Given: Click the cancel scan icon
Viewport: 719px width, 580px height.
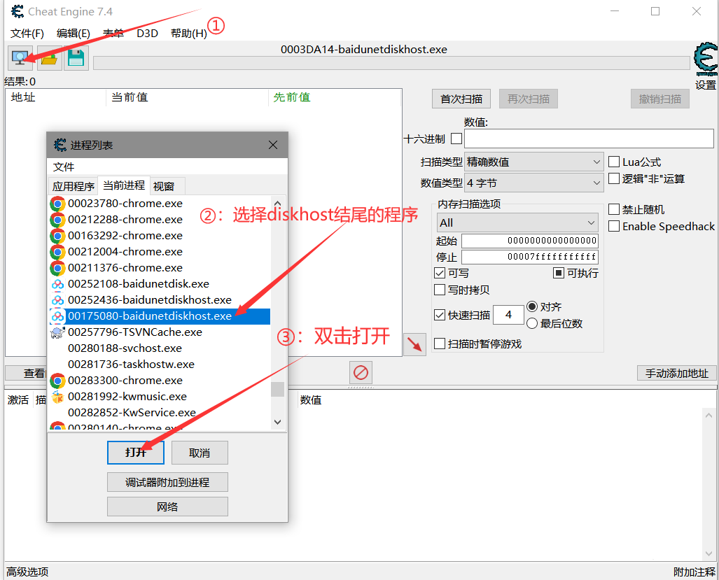Looking at the screenshot, I should tap(361, 373).
